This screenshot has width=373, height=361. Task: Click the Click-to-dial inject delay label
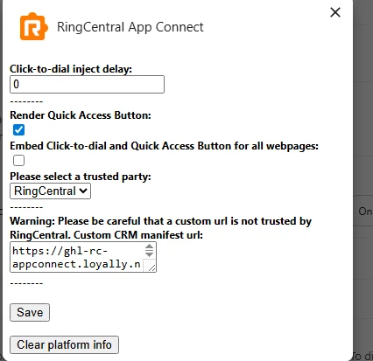(71, 69)
